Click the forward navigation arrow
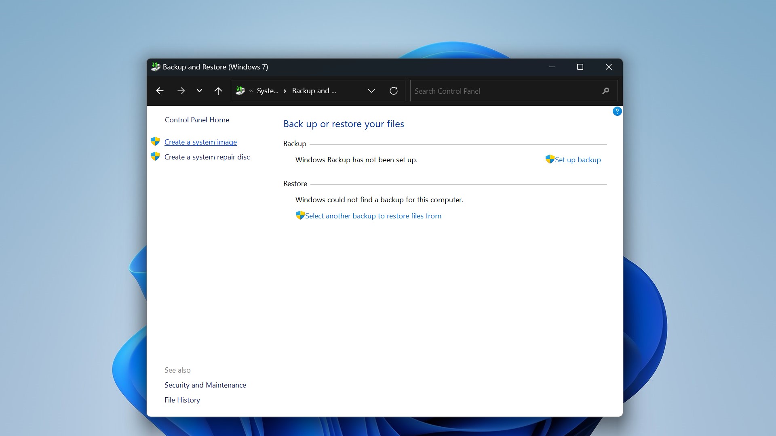The height and width of the screenshot is (436, 776). [181, 91]
